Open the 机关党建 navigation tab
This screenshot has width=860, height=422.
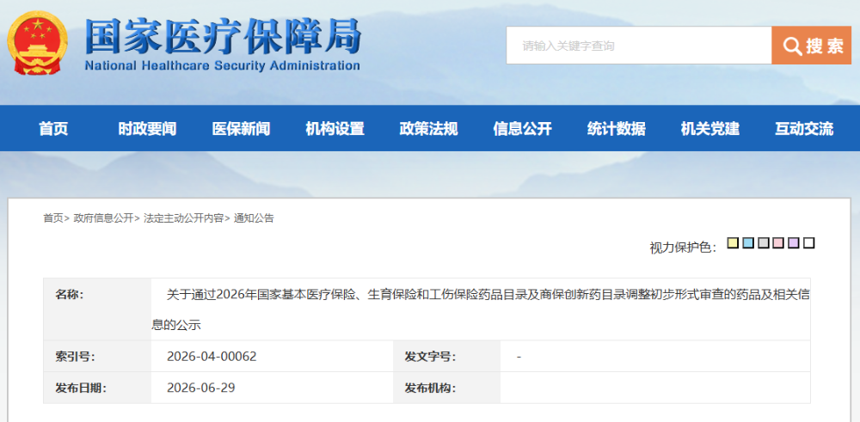coord(709,129)
